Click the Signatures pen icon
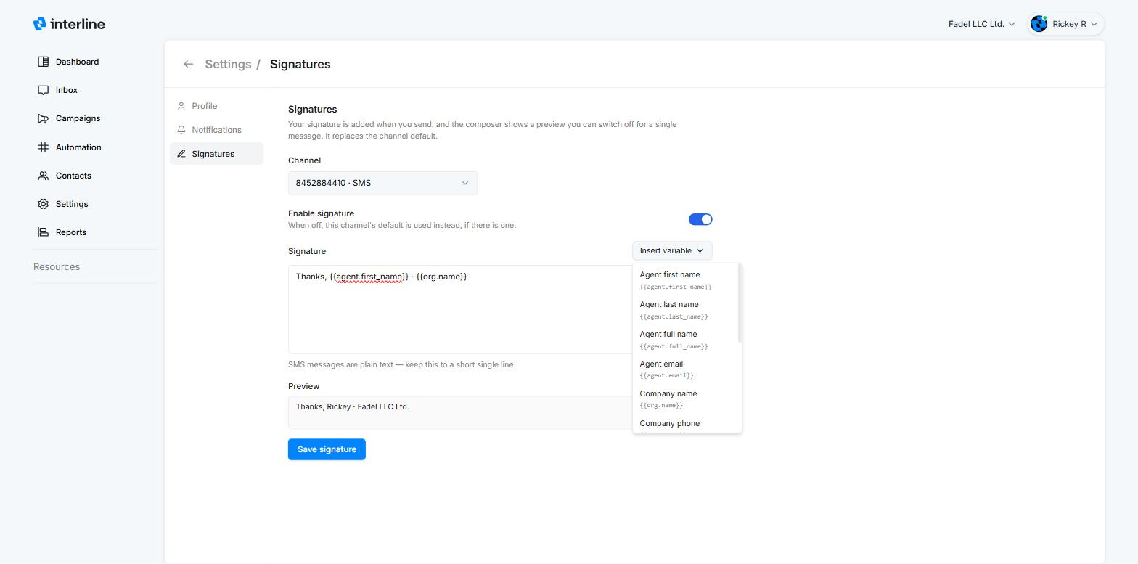 [181, 154]
